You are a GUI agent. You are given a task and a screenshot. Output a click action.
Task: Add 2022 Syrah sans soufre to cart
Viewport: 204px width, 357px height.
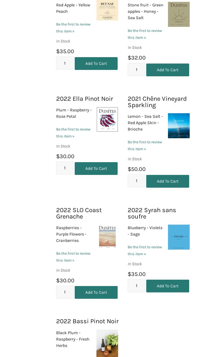(167, 286)
